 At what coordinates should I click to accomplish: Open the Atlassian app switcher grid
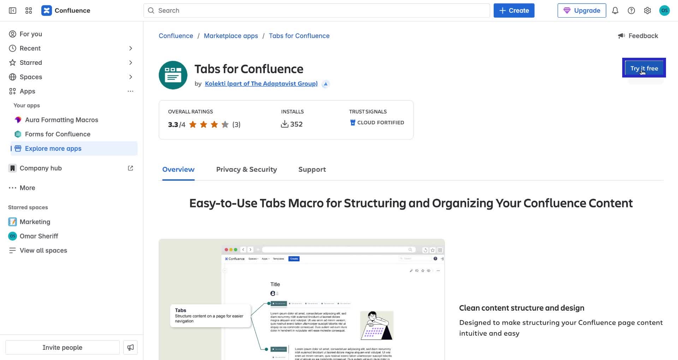point(29,11)
